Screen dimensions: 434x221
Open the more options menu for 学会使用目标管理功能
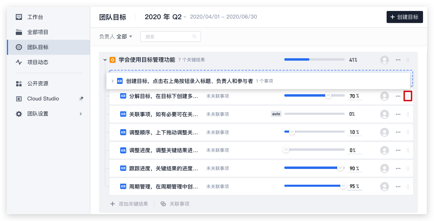[x=398, y=60]
